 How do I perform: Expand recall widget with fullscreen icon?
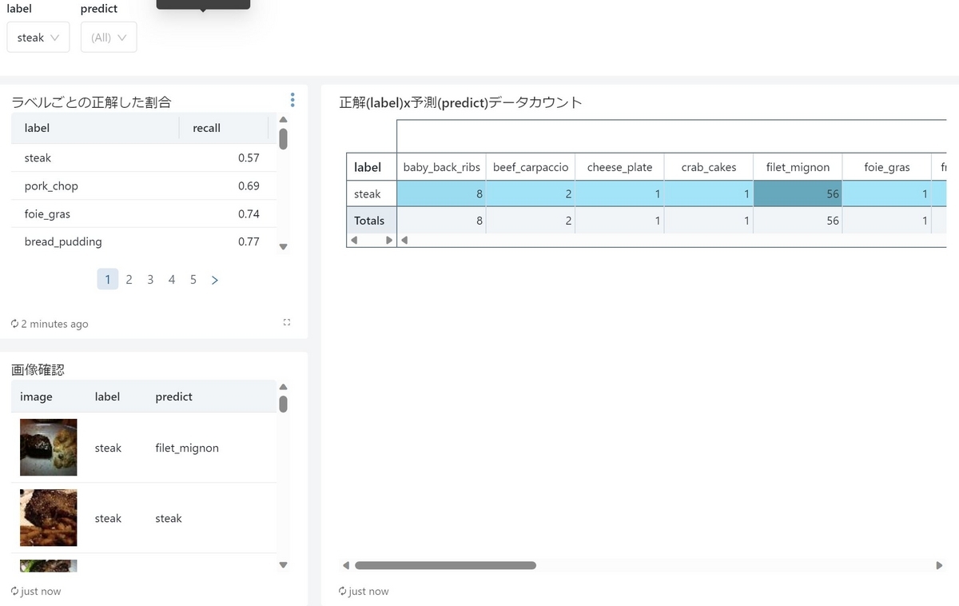287,322
